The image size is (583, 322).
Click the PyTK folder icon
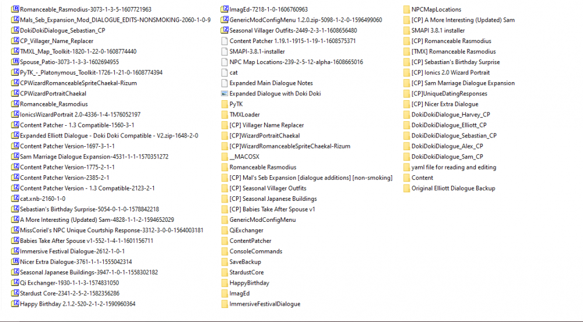tap(224, 104)
